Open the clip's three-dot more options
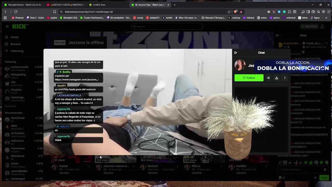Viewport: 332px width, 187px height. point(285,78)
